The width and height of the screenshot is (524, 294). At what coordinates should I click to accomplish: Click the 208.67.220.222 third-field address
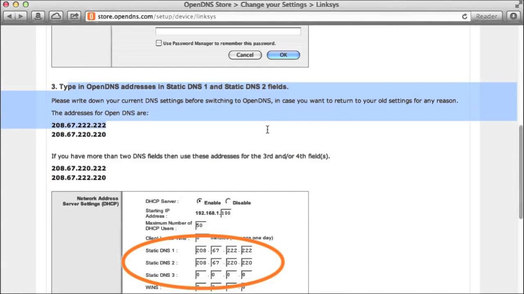[79, 168]
